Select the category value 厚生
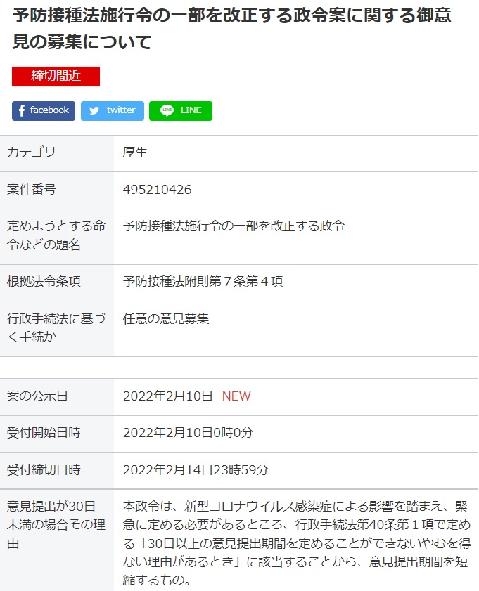Viewport: 479px width, 591px height. (x=134, y=152)
